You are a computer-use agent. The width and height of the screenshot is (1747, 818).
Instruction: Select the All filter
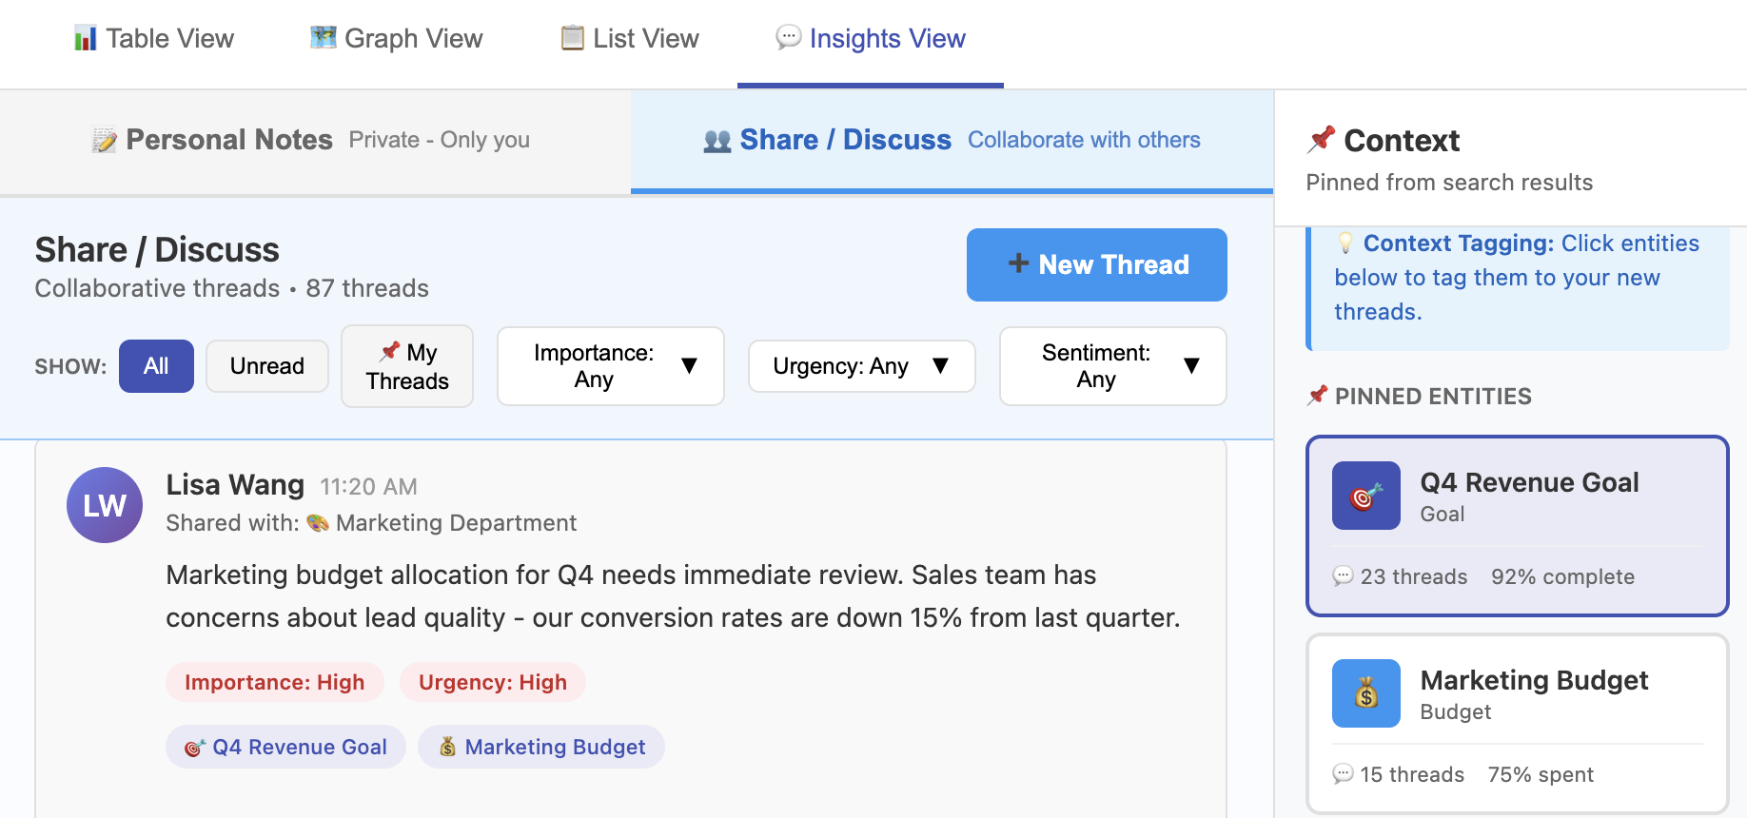tap(156, 366)
